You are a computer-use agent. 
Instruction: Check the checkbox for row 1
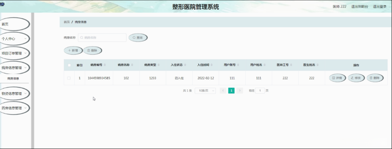pyautogui.click(x=69, y=78)
